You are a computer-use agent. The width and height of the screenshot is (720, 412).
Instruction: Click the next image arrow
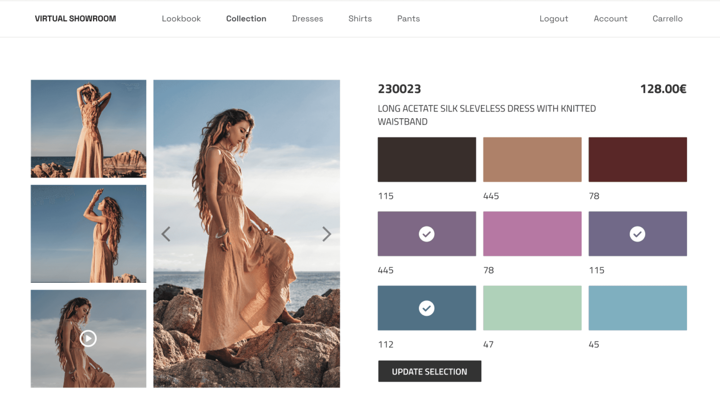click(326, 234)
